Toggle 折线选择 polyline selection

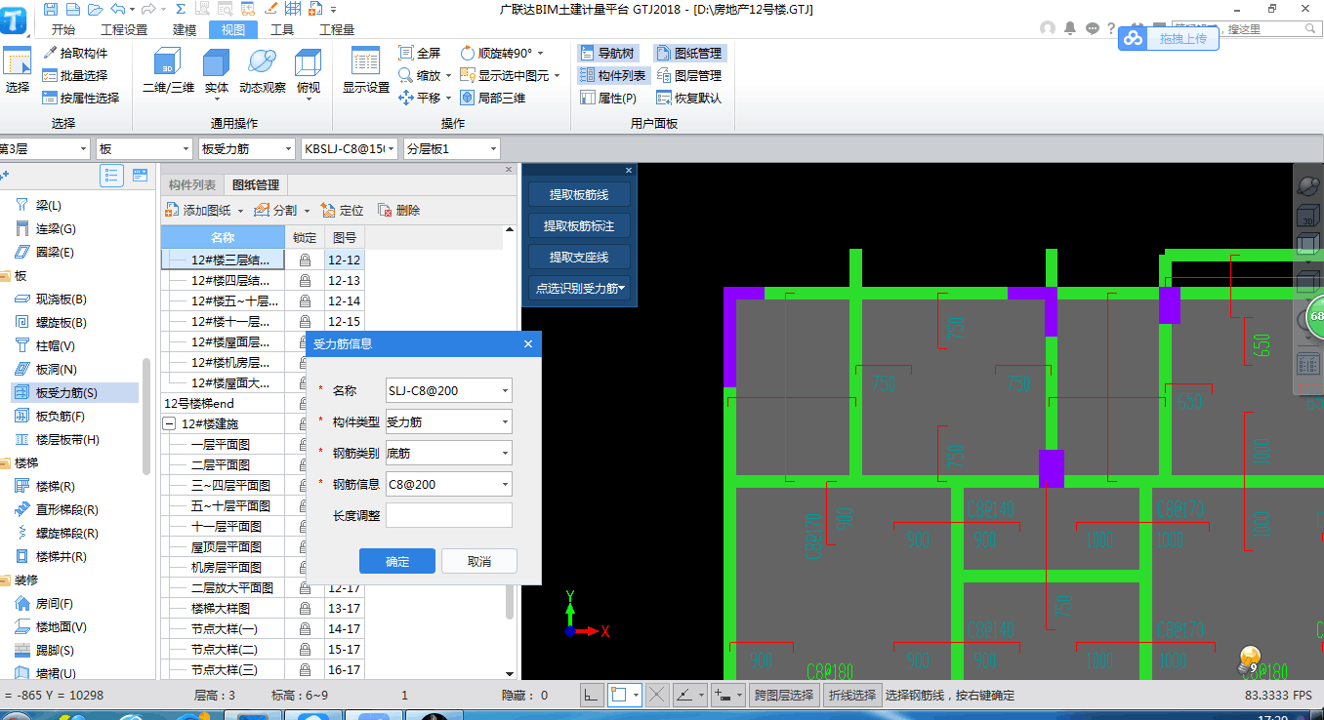coord(852,696)
